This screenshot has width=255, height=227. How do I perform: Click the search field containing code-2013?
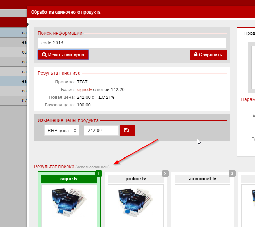(x=132, y=43)
